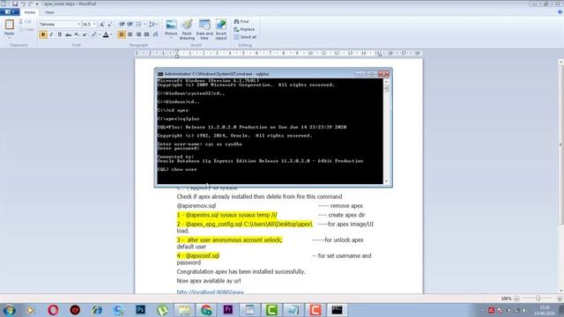The height and width of the screenshot is (317, 564).
Task: Zoom out with the minus button
Action: coord(516,299)
